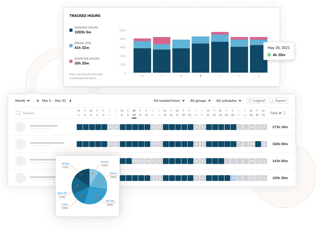Click the info icon inside the Legend button

pyautogui.click(x=251, y=101)
